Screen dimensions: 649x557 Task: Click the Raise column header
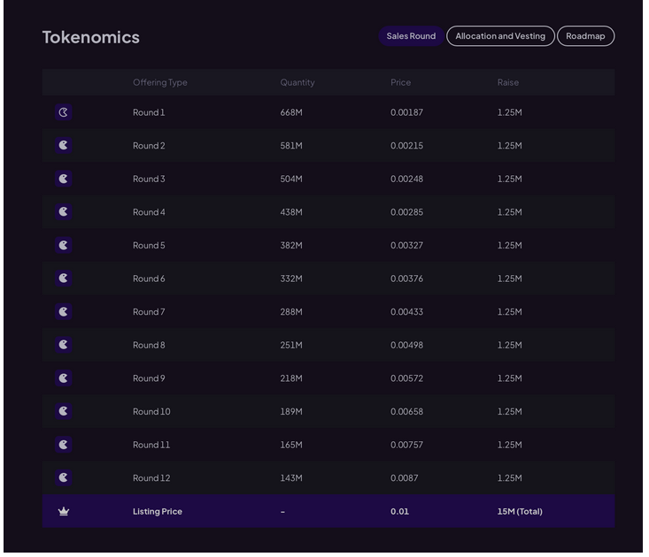[508, 82]
